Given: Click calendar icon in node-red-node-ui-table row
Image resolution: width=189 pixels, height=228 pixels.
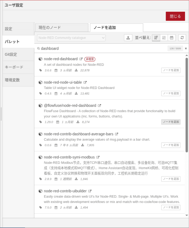Looking at the screenshot, I should click(56, 93).
